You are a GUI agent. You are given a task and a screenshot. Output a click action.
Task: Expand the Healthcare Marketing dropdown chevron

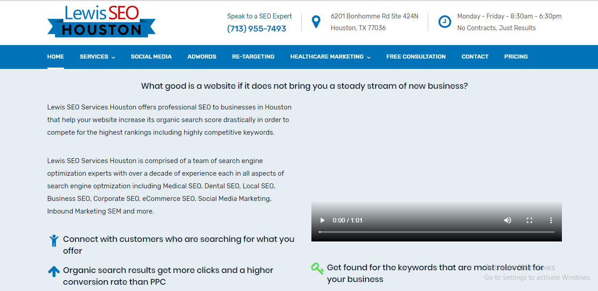[x=369, y=57]
